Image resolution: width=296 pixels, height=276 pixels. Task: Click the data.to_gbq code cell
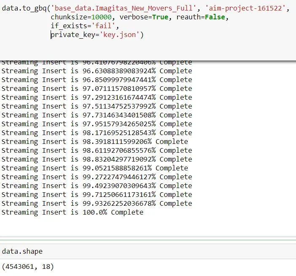(x=148, y=30)
